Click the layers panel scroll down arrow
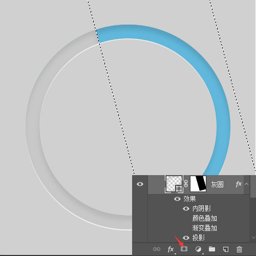This screenshot has width=256, height=256. pyautogui.click(x=253, y=238)
